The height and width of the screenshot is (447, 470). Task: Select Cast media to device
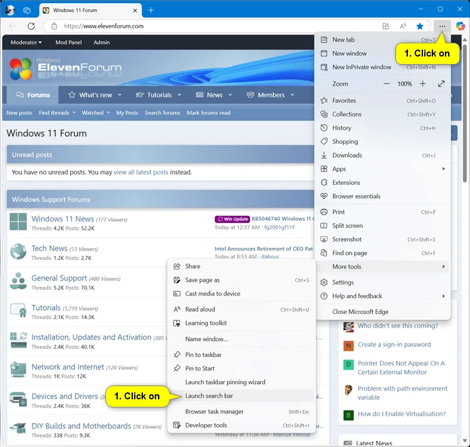(x=241, y=294)
